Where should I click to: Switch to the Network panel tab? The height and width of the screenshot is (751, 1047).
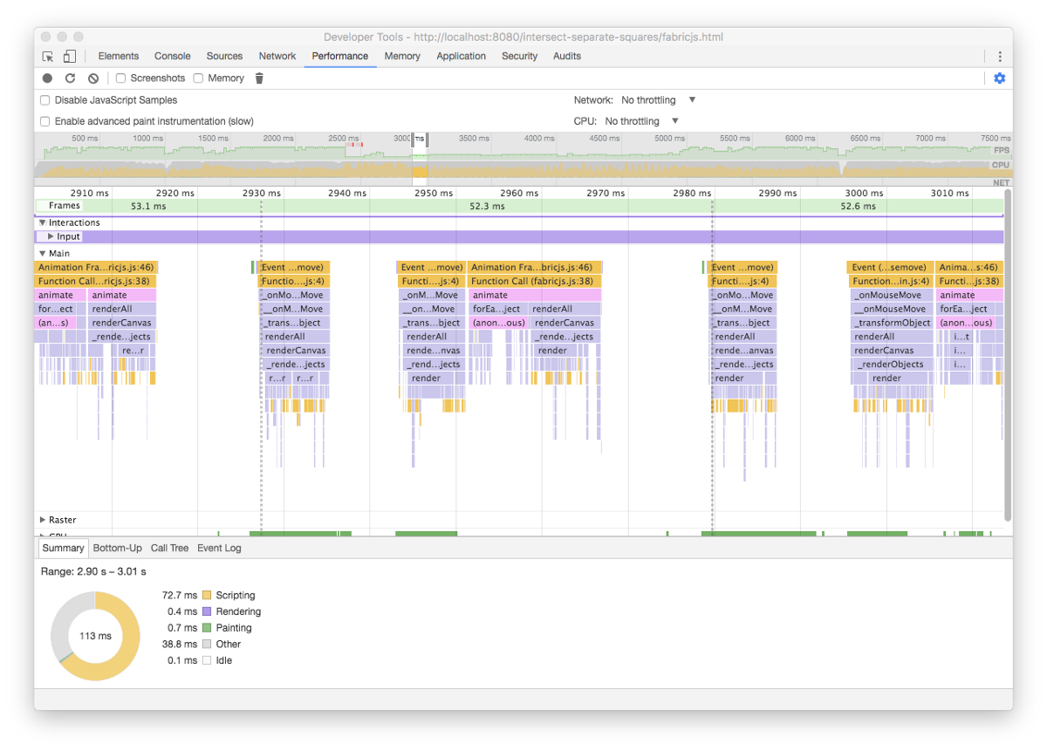coord(277,56)
